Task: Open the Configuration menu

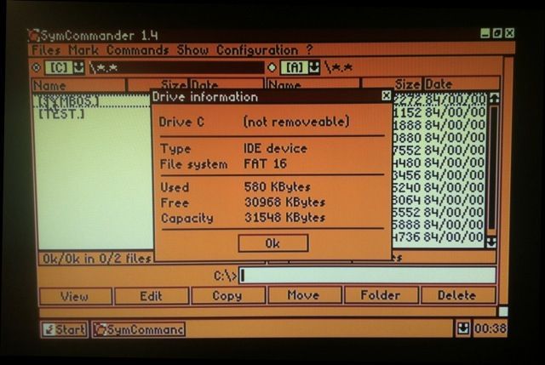Action: point(257,50)
